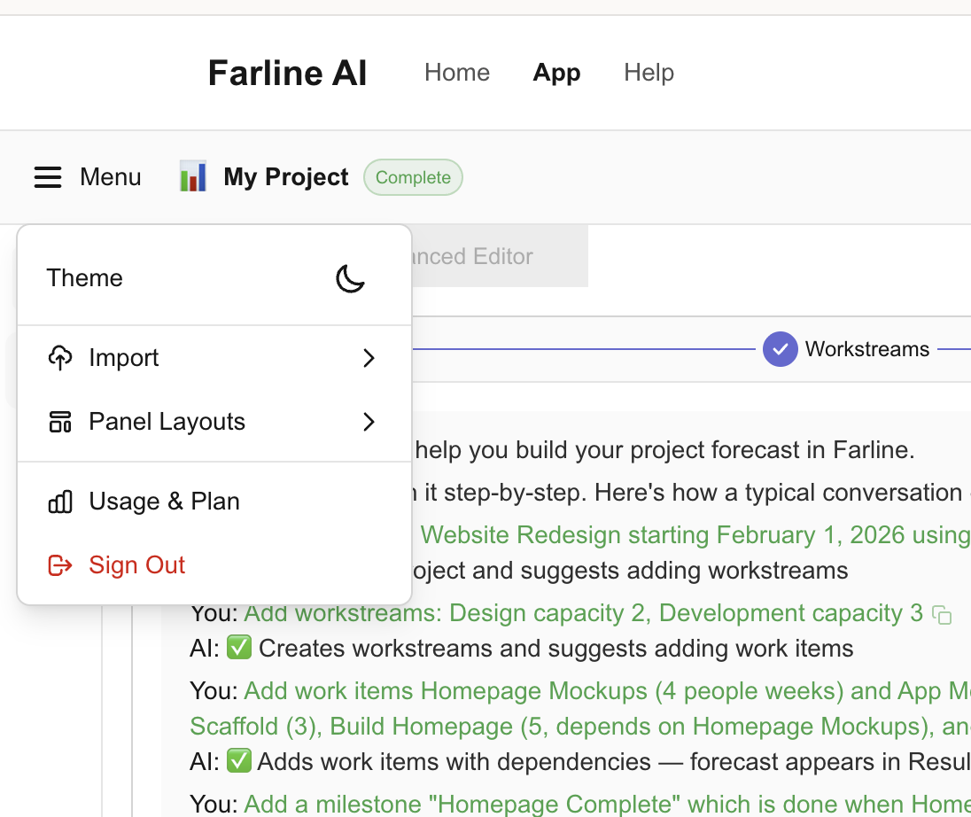
Task: Click the Sign Out exit icon
Action: coord(59,564)
